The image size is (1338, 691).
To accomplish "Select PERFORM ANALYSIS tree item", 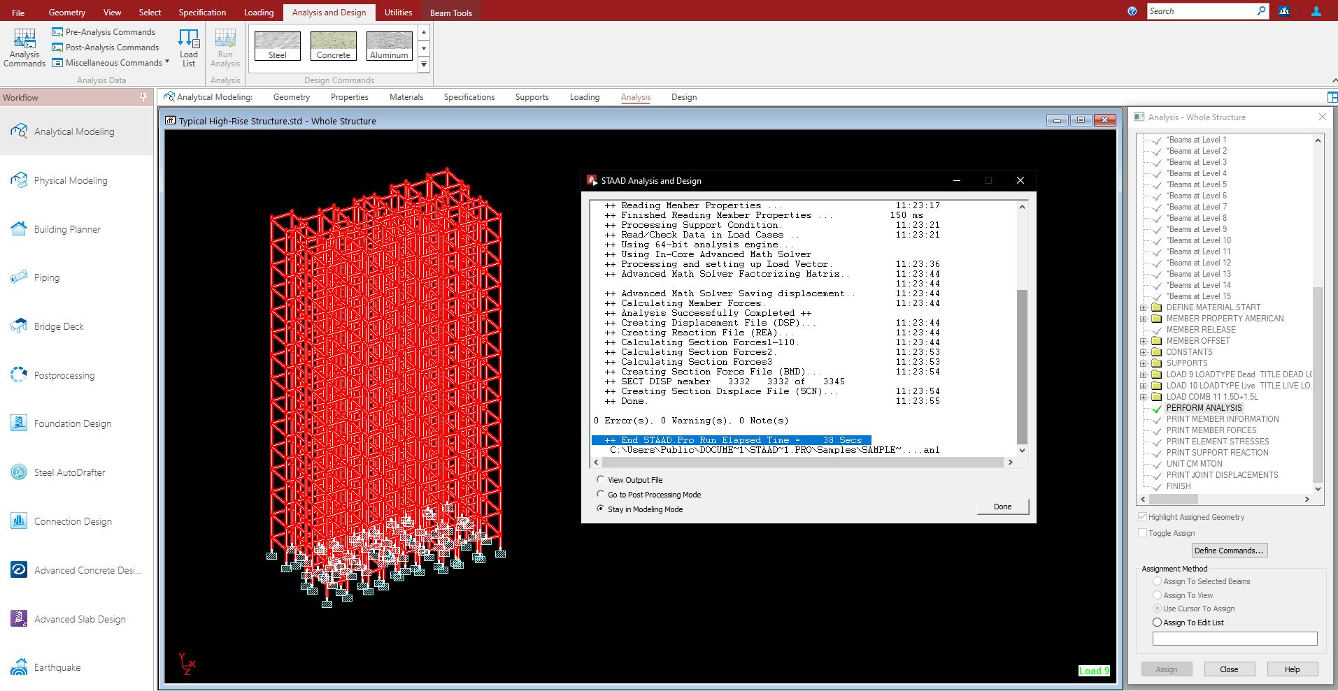I will [x=1204, y=408].
